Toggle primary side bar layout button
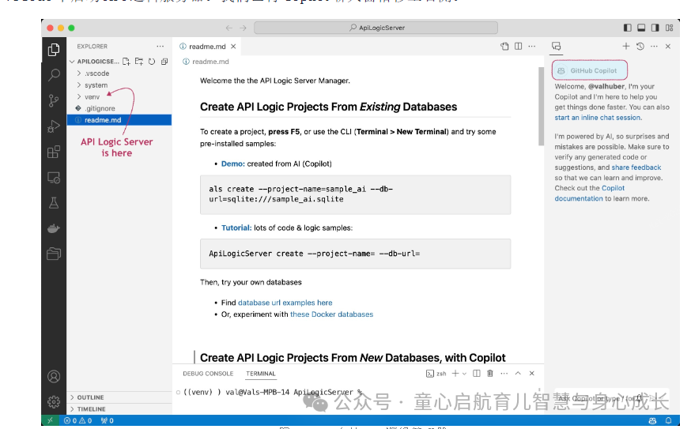The width and height of the screenshot is (691, 429). coord(628,28)
